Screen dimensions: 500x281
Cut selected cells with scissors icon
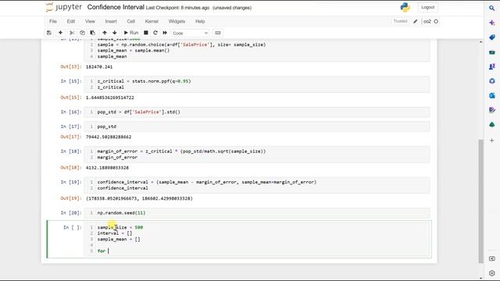click(x=72, y=33)
